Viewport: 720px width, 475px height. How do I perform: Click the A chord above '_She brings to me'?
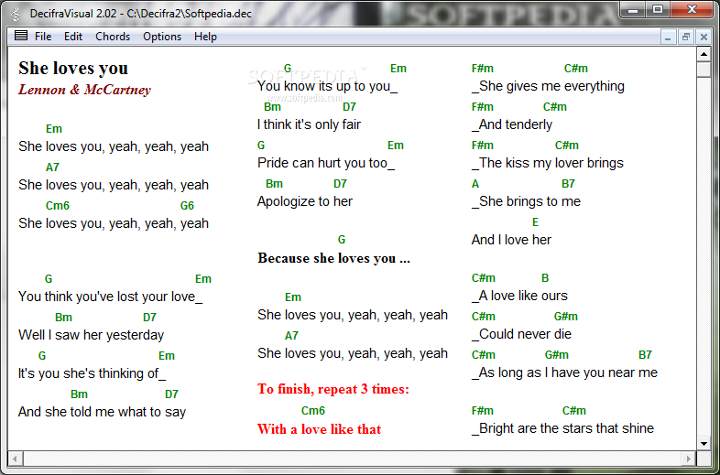475,184
